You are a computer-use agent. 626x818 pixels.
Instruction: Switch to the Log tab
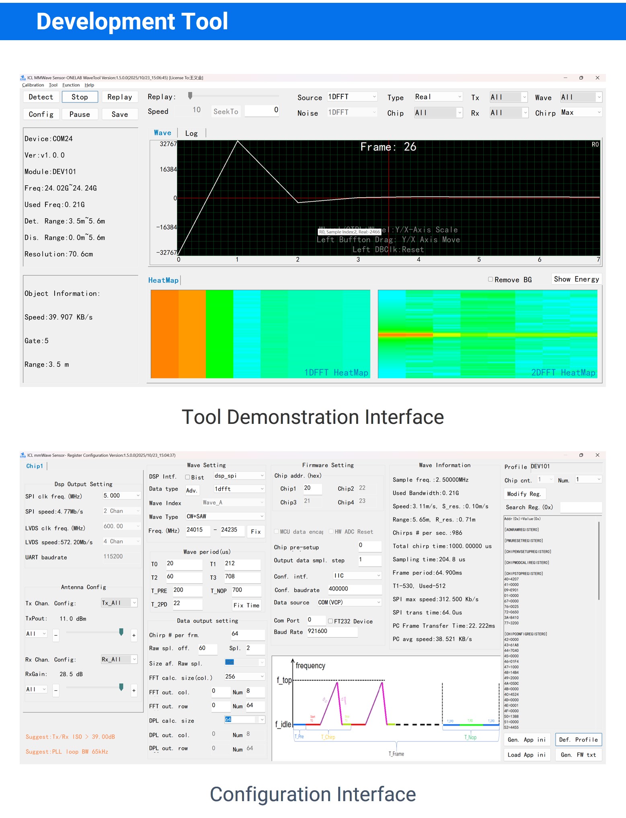click(x=191, y=133)
